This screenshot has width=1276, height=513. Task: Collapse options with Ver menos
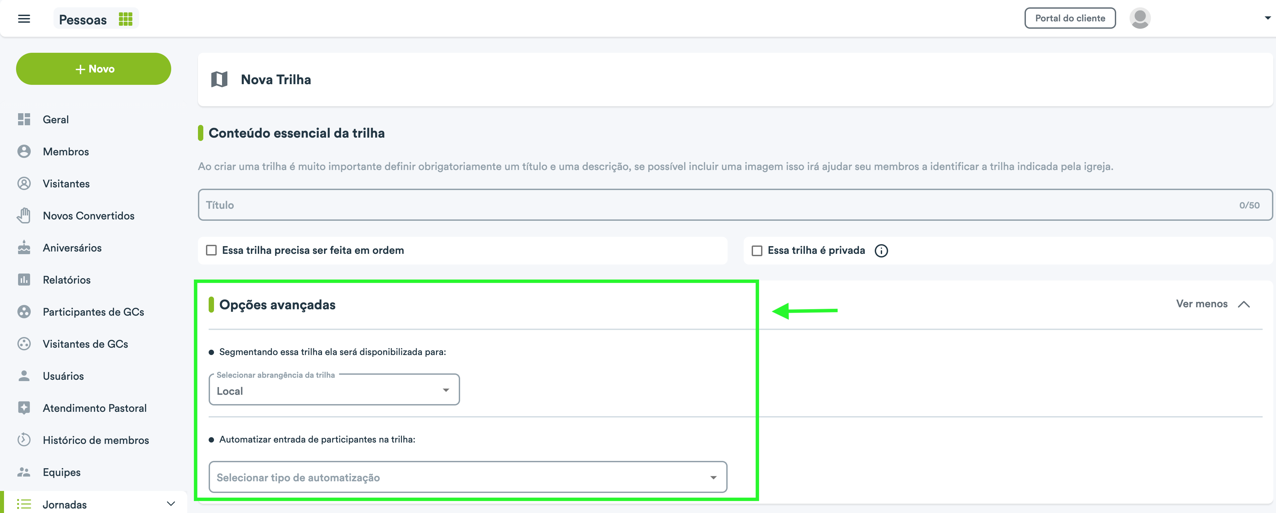pyautogui.click(x=1212, y=304)
